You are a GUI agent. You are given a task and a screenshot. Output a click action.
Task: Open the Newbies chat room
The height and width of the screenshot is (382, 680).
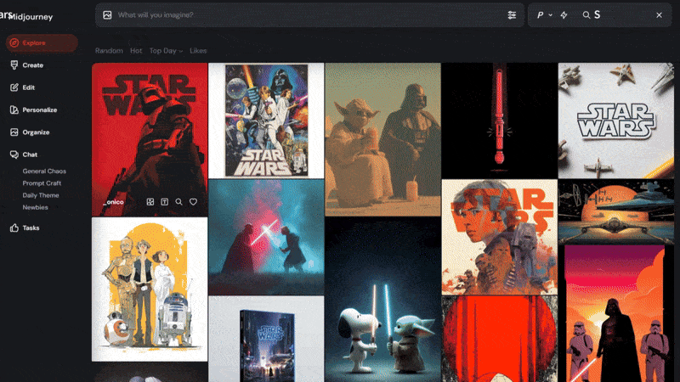coord(35,207)
